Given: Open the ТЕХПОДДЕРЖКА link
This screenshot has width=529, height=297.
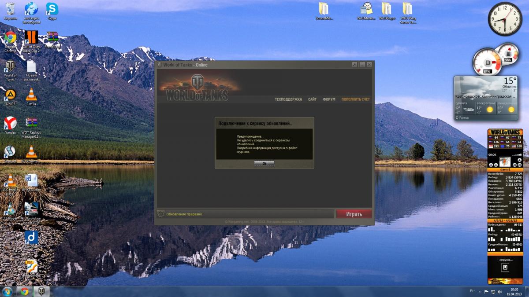Looking at the screenshot, I should [288, 99].
